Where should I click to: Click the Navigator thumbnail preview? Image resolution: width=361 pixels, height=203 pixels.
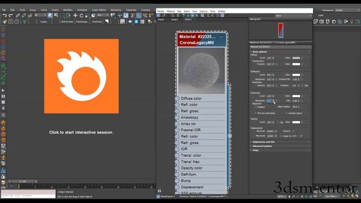281,30
